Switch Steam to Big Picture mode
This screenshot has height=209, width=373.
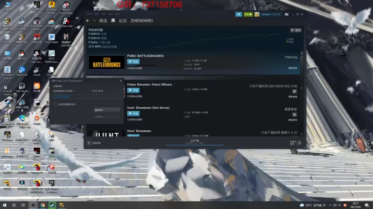pyautogui.click(x=286, y=14)
